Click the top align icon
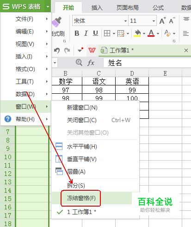The height and width of the screenshot is (227, 191). click(186, 19)
